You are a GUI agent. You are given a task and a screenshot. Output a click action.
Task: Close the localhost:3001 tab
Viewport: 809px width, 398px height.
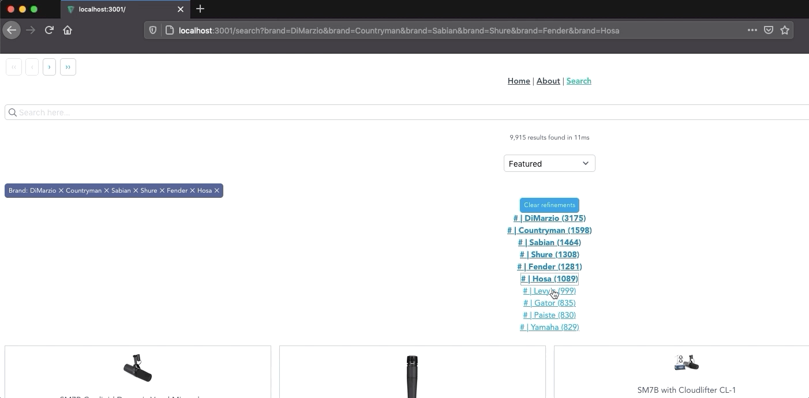point(181,9)
